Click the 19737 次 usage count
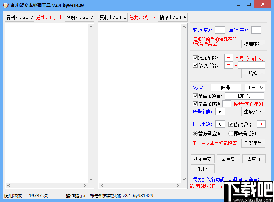The height and width of the screenshot is (202, 274). [x=39, y=196]
